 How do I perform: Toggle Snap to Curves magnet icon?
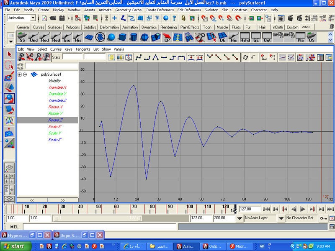(213, 18)
